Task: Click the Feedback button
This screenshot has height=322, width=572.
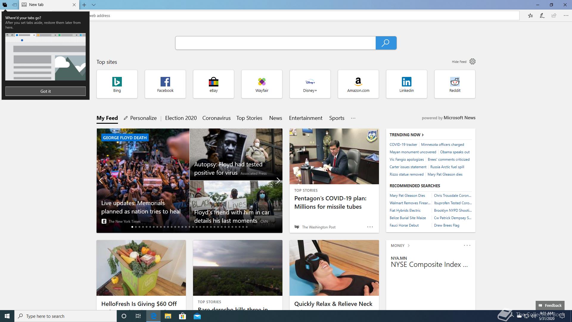Action: 550,305
